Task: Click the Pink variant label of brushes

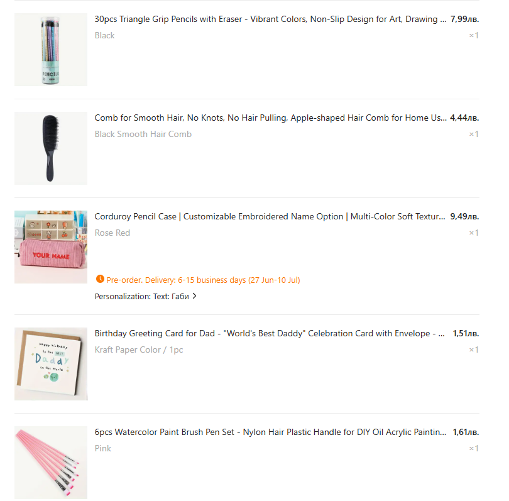Action: pyautogui.click(x=102, y=448)
